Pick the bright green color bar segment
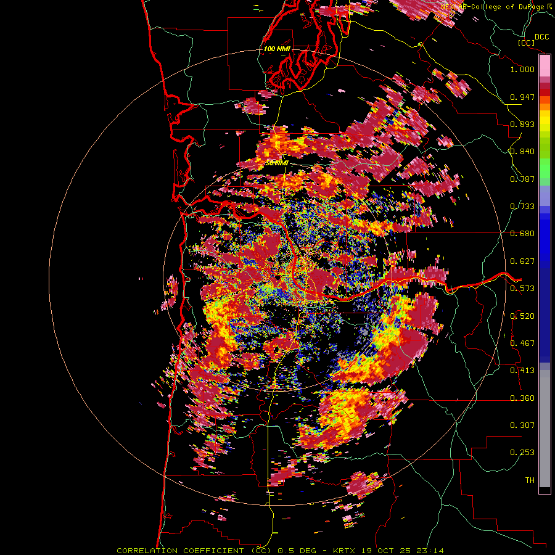Viewport: 555px width, 555px height. [545, 168]
